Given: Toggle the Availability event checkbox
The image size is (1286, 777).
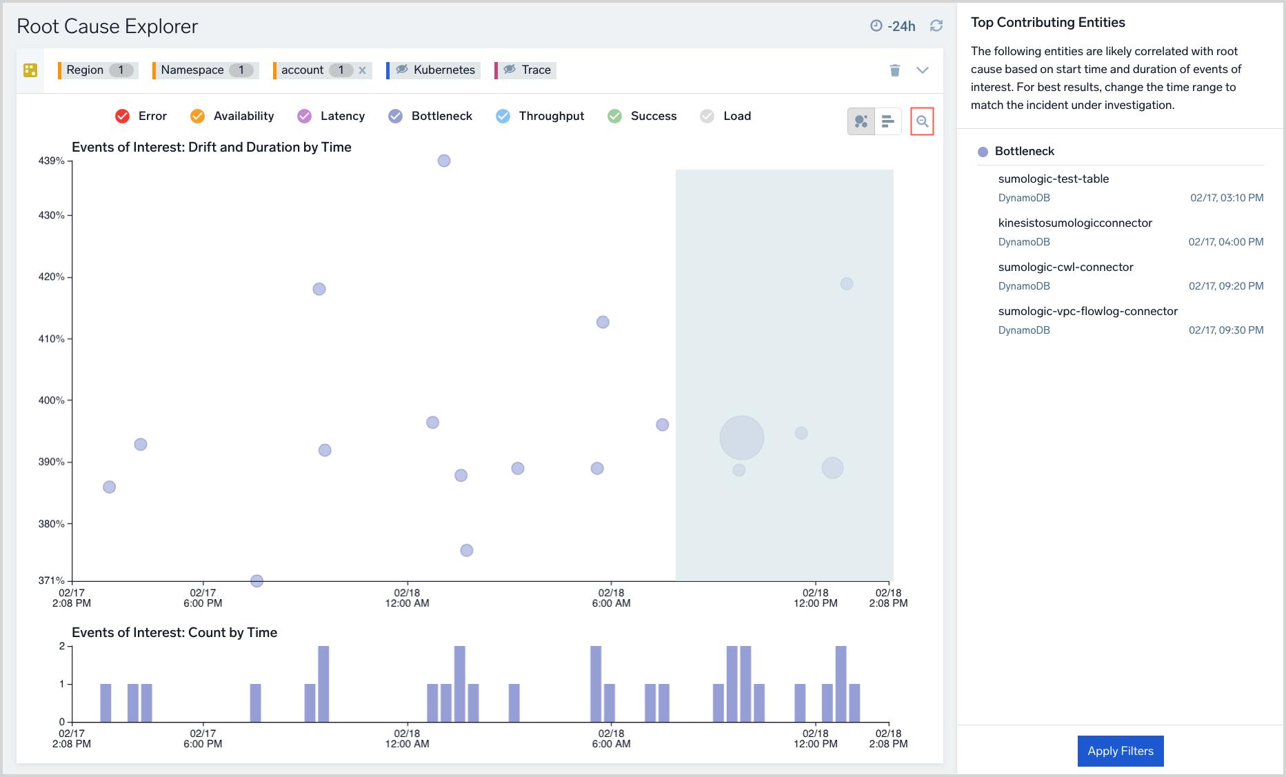Looking at the screenshot, I should click(197, 117).
